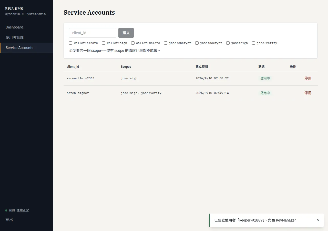Image resolution: width=328 pixels, height=231 pixels.
Task: Enable the wallet:sign scope checkbox
Action: point(104,43)
